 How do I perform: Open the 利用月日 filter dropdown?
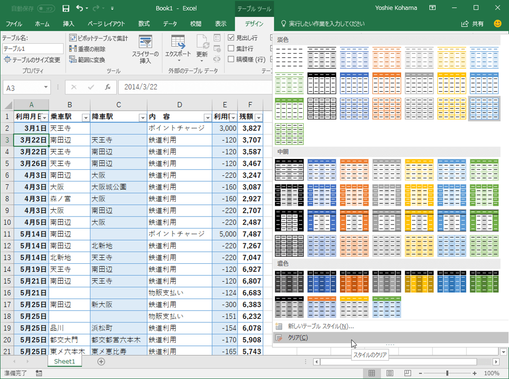pos(44,117)
